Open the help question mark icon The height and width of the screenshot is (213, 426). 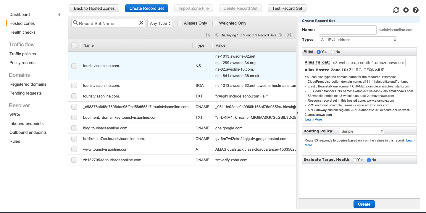coord(416,10)
